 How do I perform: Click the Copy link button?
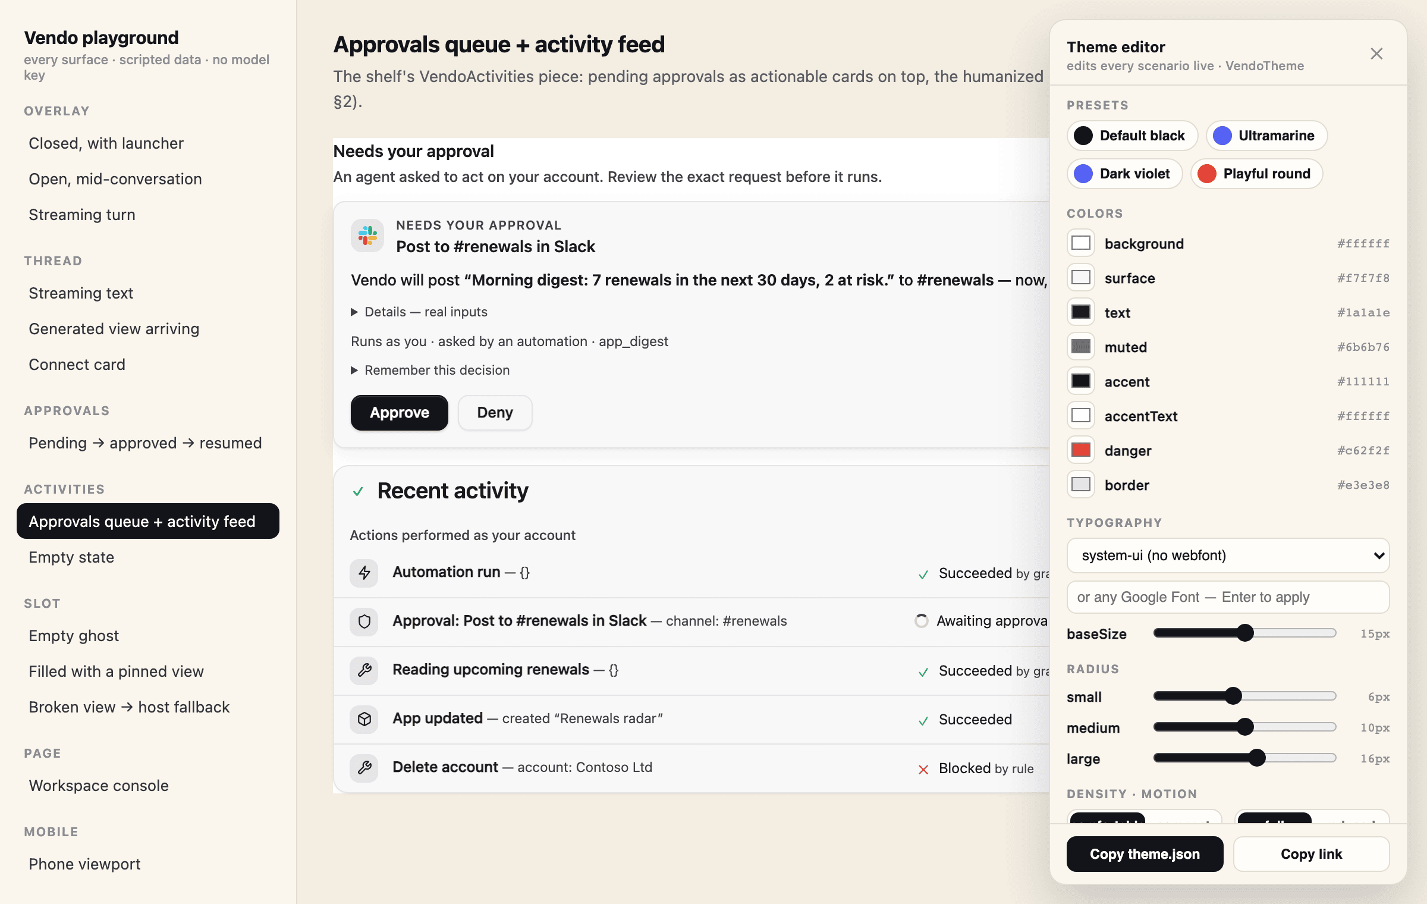(1311, 854)
